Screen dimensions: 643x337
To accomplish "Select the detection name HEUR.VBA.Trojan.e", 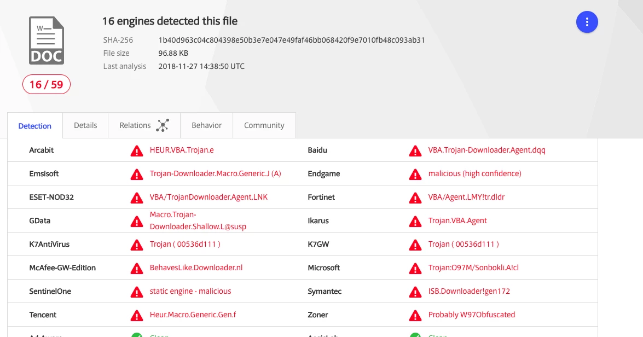I will tap(182, 150).
